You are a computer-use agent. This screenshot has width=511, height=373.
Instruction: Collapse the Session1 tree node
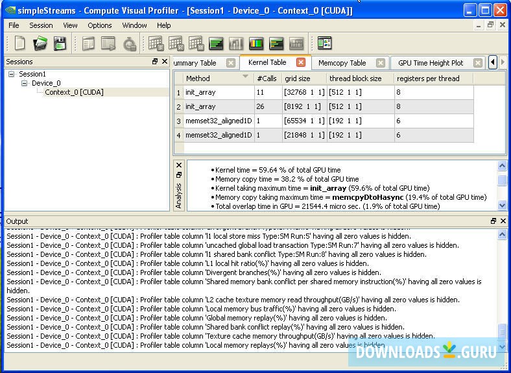click(12, 74)
